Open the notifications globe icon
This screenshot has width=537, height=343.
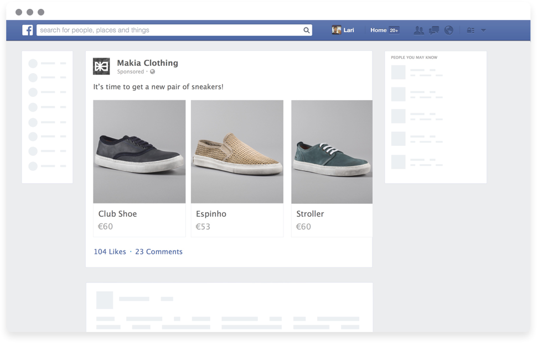coord(448,30)
